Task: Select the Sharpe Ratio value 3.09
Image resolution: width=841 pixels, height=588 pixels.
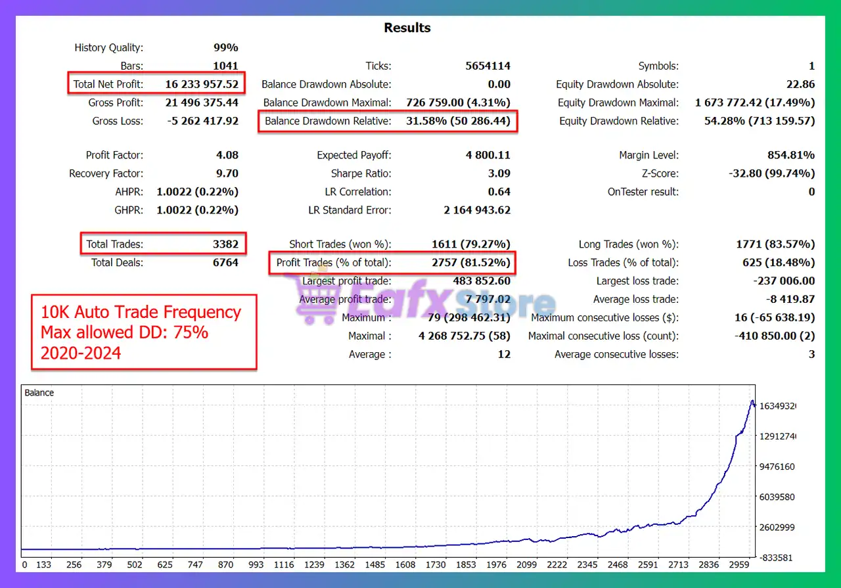Action: [x=497, y=173]
